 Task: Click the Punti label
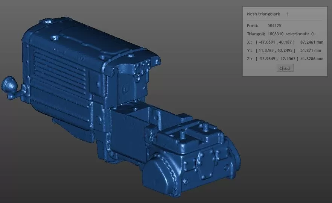tap(253, 26)
